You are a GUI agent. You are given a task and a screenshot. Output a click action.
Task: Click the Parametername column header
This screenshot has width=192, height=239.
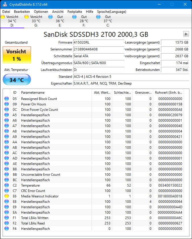tap(55, 93)
